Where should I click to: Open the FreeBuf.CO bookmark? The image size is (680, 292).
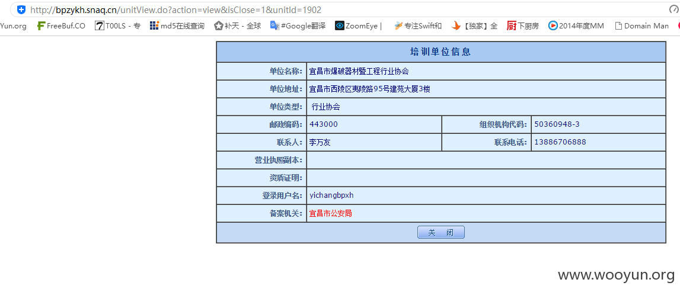click(x=61, y=26)
